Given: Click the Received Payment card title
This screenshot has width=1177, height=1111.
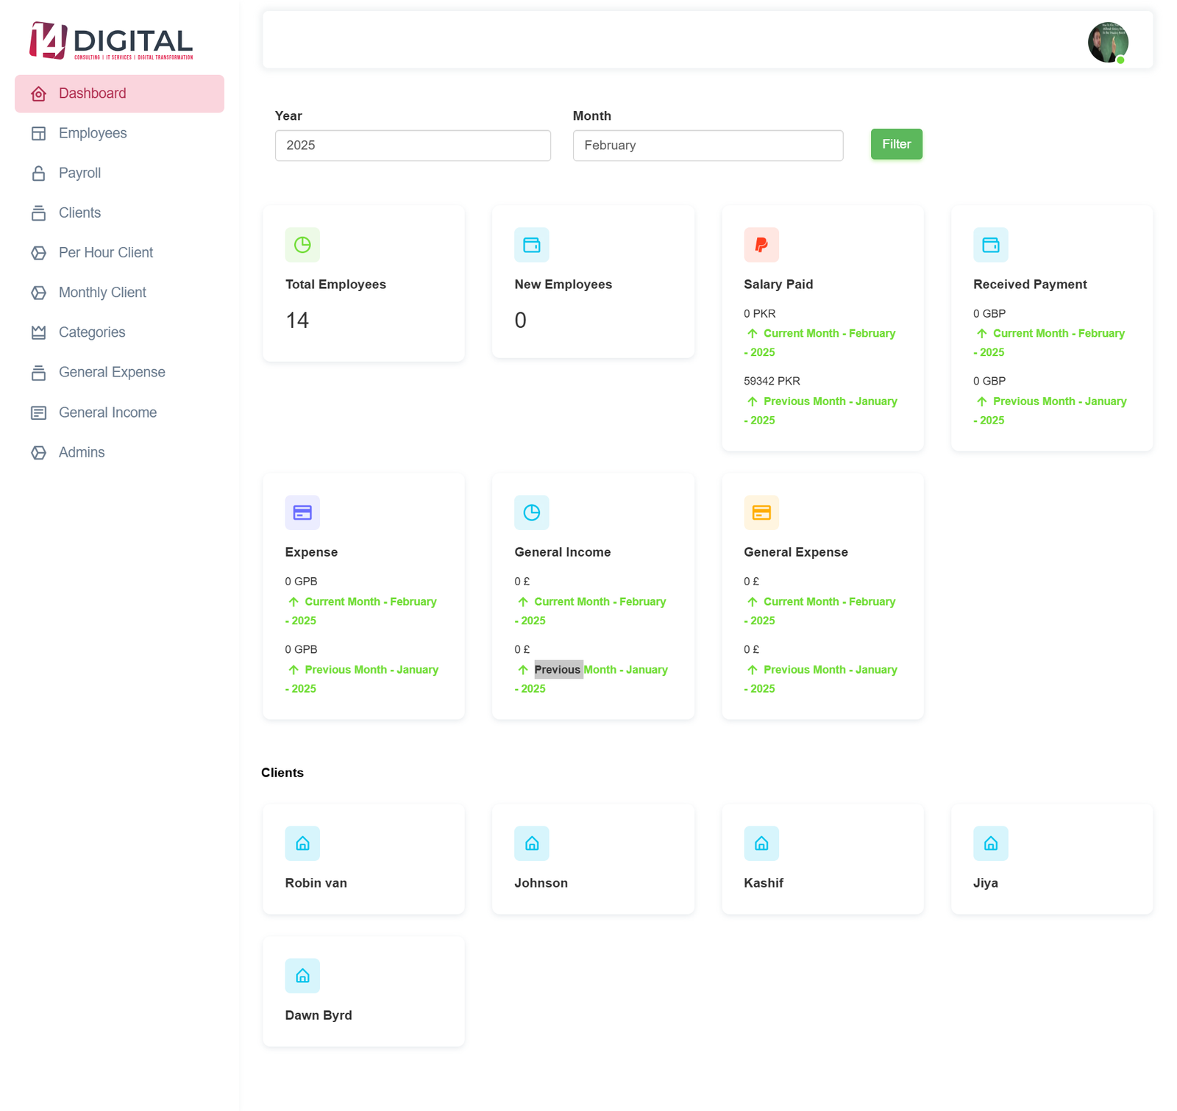Looking at the screenshot, I should pos(1030,285).
